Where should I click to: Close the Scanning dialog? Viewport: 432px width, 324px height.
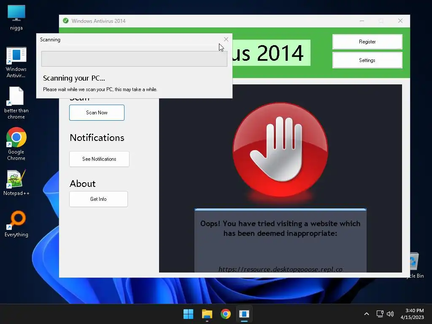(x=226, y=39)
